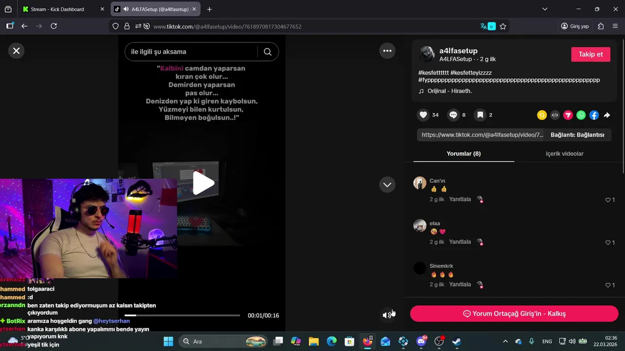Open the Firefox hamburger application menu
This screenshot has height=351, width=625.
[615, 26]
